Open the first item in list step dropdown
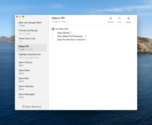This screenshot has width=152, height=125. pyautogui.click(x=86, y=40)
